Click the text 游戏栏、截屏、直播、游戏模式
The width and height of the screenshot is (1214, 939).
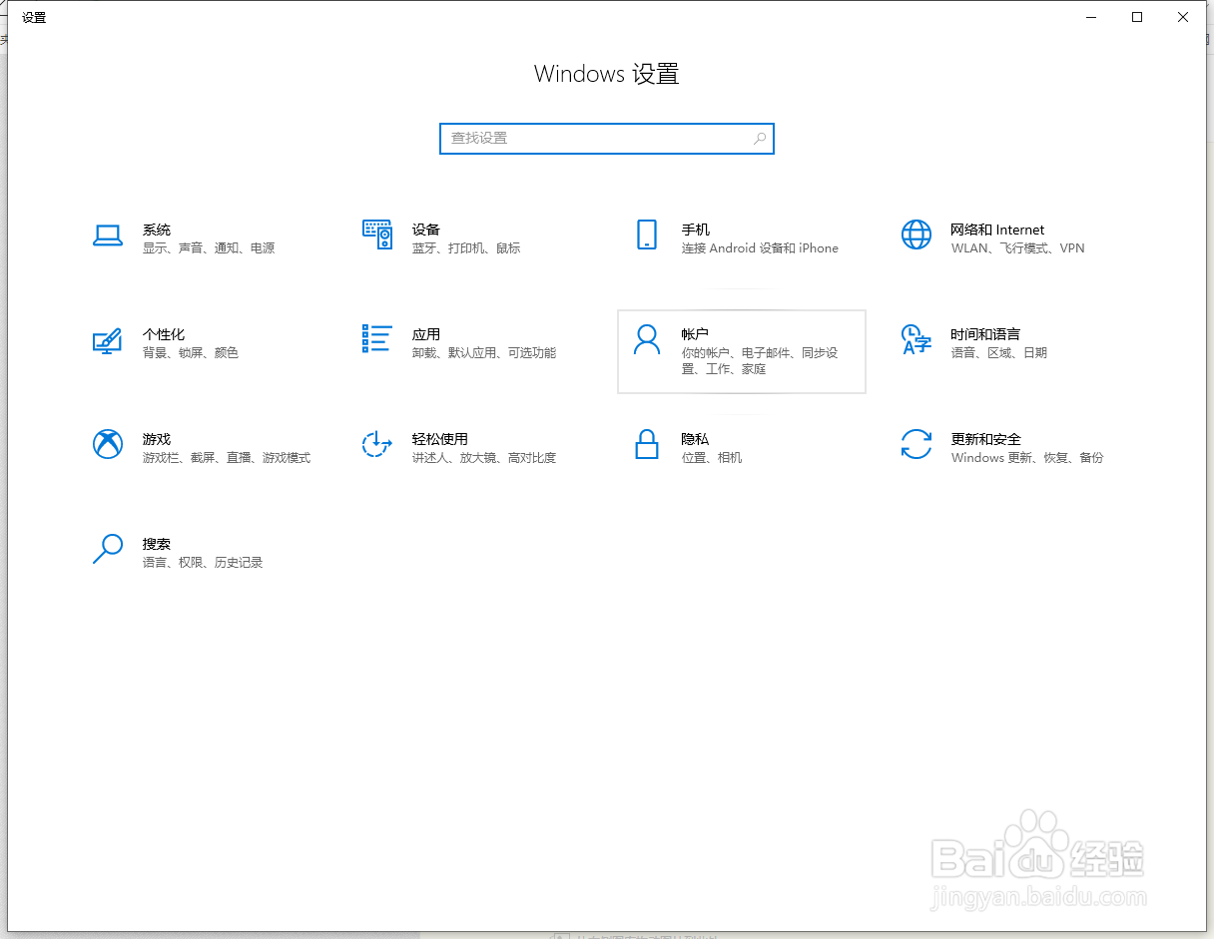(x=227, y=458)
